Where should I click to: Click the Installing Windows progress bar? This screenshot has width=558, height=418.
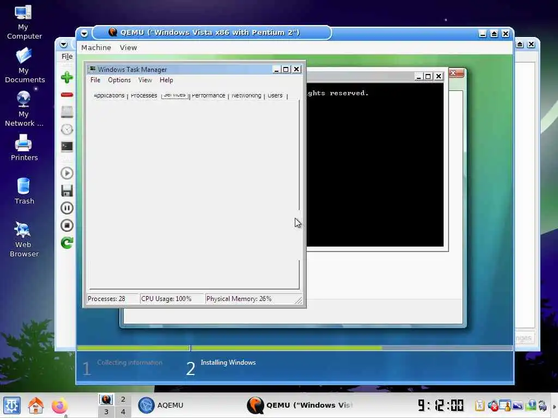(x=351, y=348)
